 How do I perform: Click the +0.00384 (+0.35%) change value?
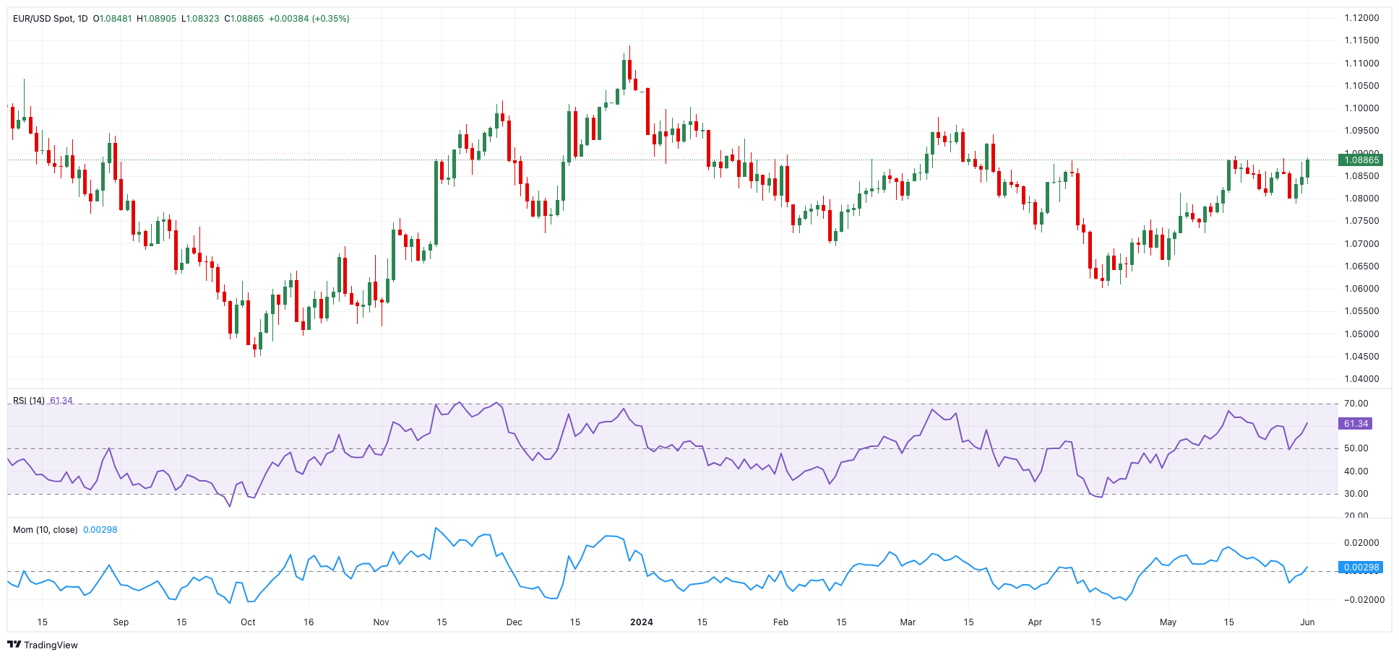click(x=309, y=19)
